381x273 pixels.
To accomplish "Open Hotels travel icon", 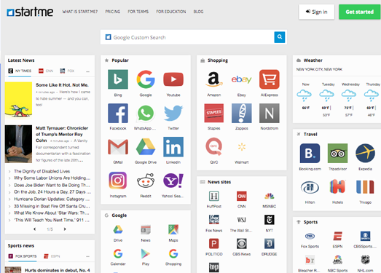I will [337, 187].
